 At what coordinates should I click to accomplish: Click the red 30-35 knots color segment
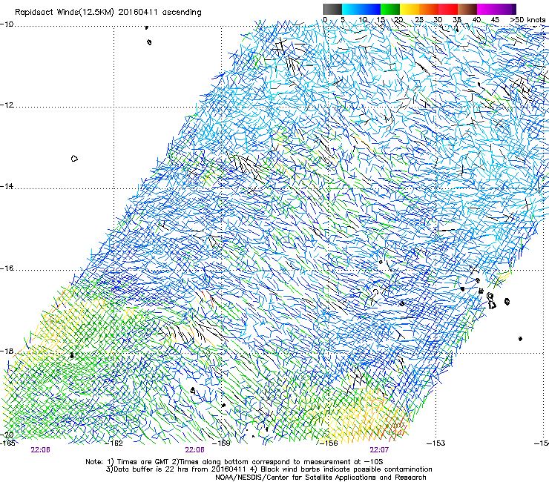[x=448, y=9]
